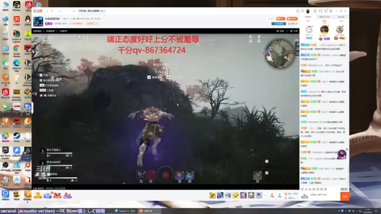The width and height of the screenshot is (381, 214).
Task: Click the magnifier search icon
Action: pyautogui.click(x=74, y=11)
